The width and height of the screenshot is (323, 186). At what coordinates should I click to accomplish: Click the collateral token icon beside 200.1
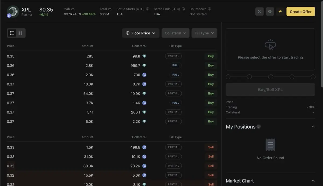tap(144, 112)
